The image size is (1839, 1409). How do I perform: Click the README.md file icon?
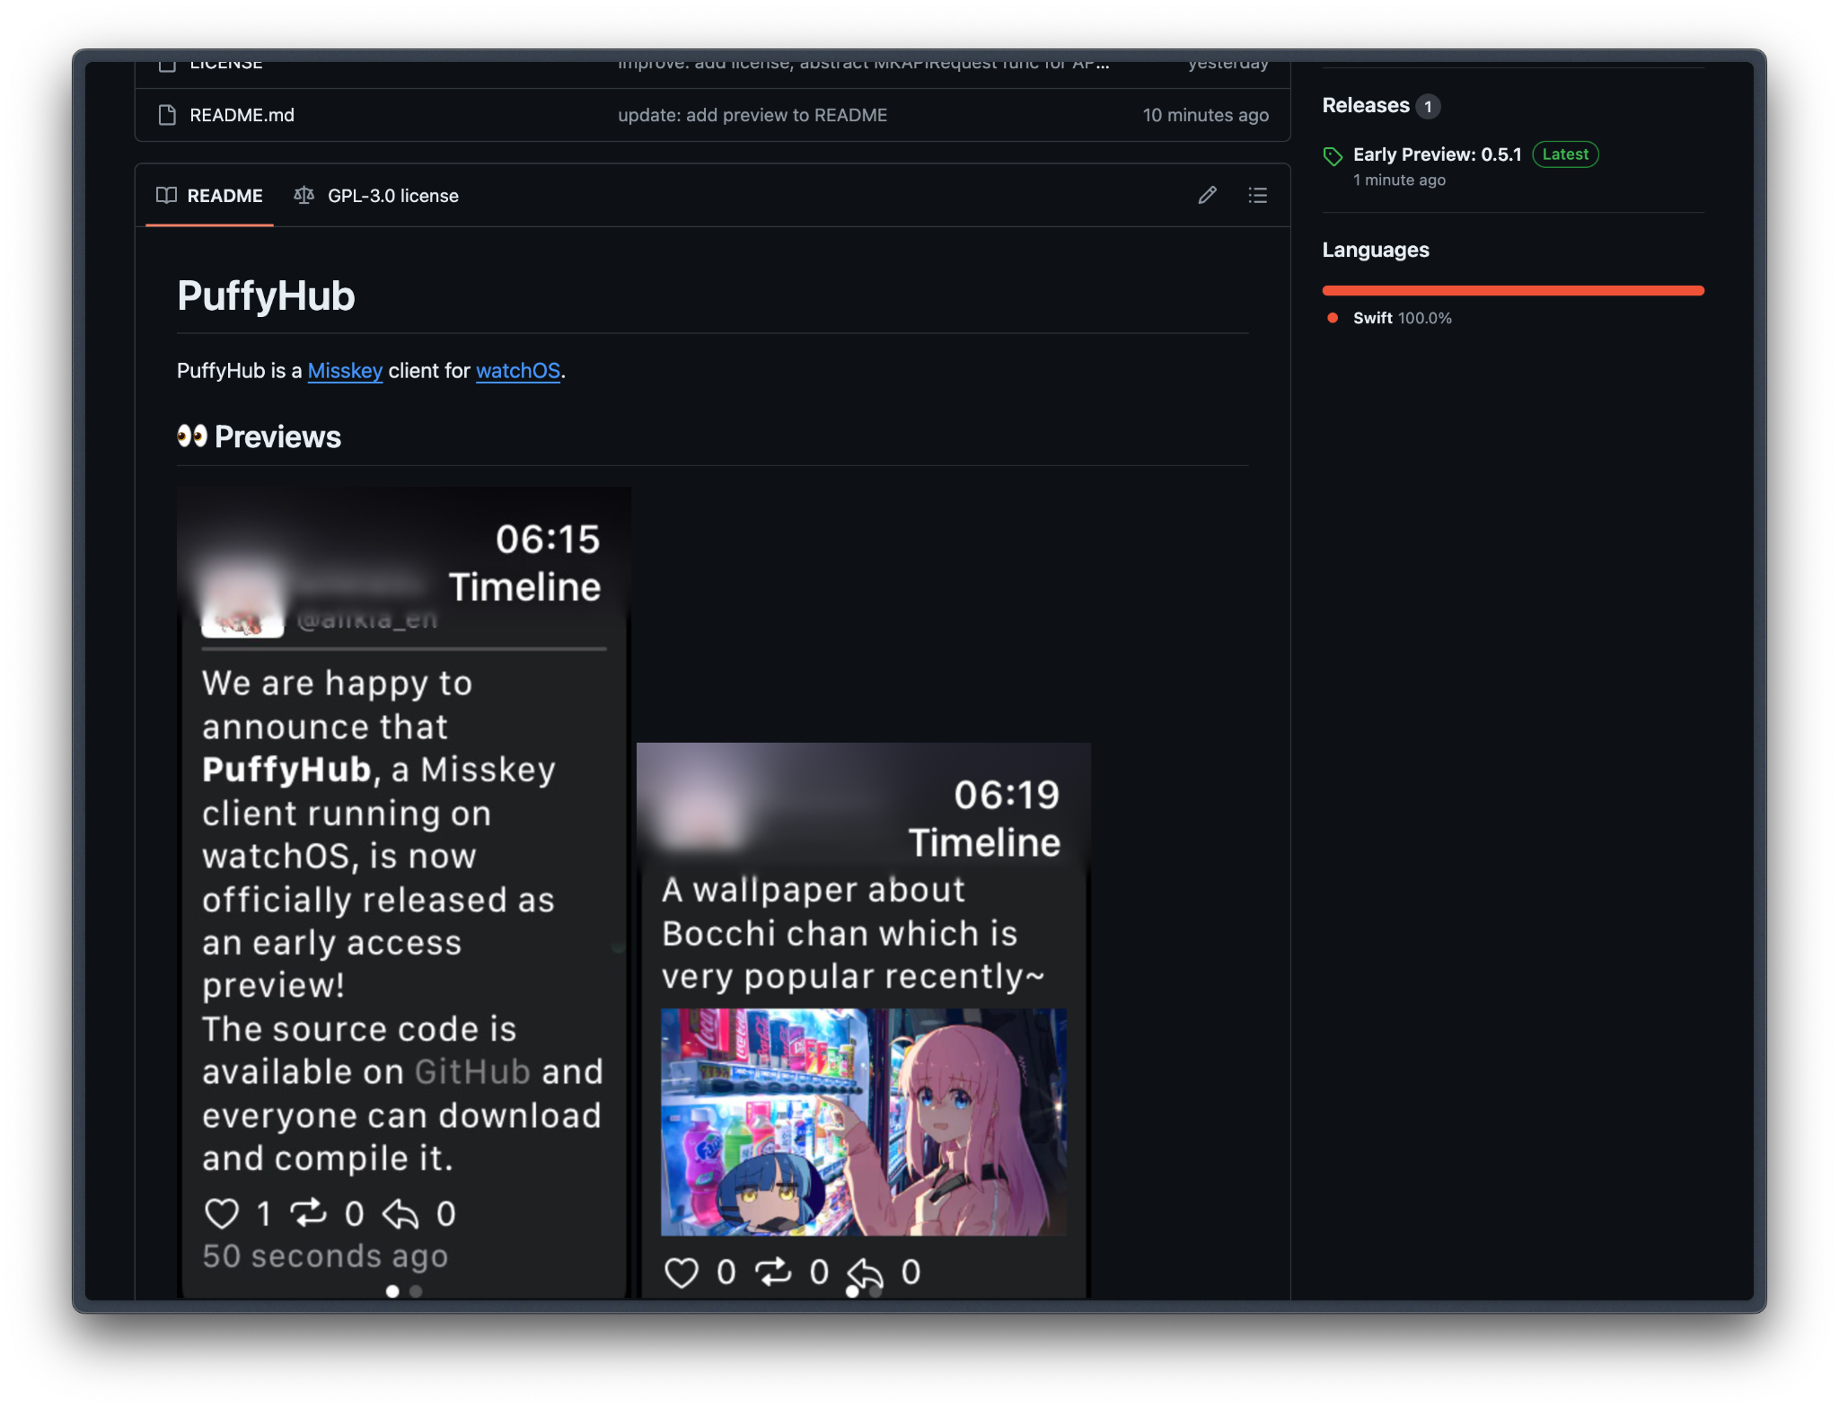(167, 115)
